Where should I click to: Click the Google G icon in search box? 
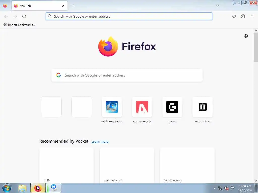(58, 75)
